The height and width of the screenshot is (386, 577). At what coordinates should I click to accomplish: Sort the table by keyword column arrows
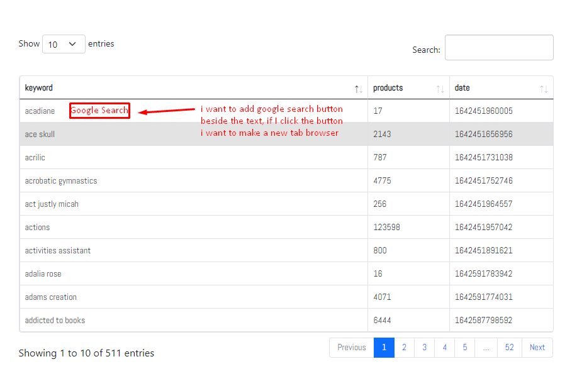359,89
